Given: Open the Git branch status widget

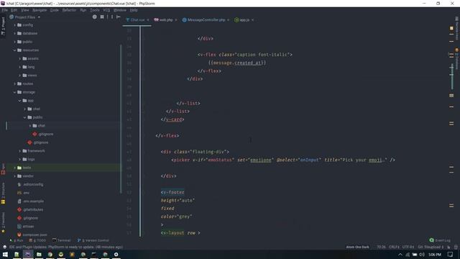Looking at the screenshot, I should (431, 247).
